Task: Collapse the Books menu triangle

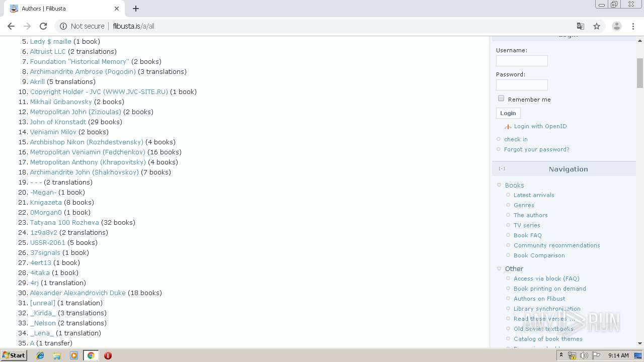Action: click(x=499, y=186)
